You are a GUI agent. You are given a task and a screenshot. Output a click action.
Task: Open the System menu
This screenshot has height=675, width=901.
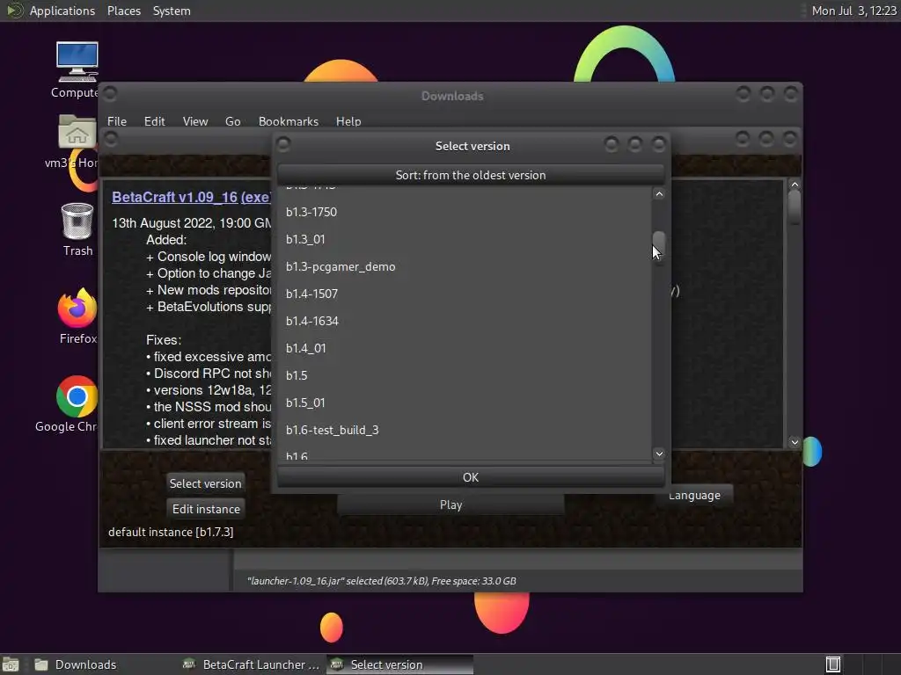click(x=172, y=11)
